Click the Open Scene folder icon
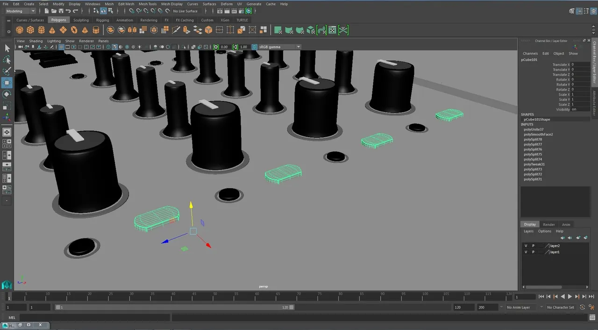 tap(54, 11)
